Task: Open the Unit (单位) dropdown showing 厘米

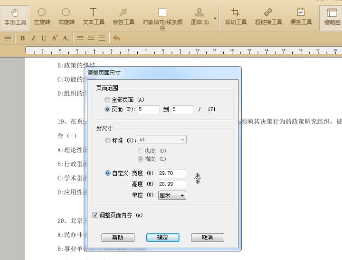Action: (x=172, y=195)
